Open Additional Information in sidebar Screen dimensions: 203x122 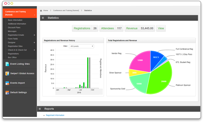pos(17,24)
